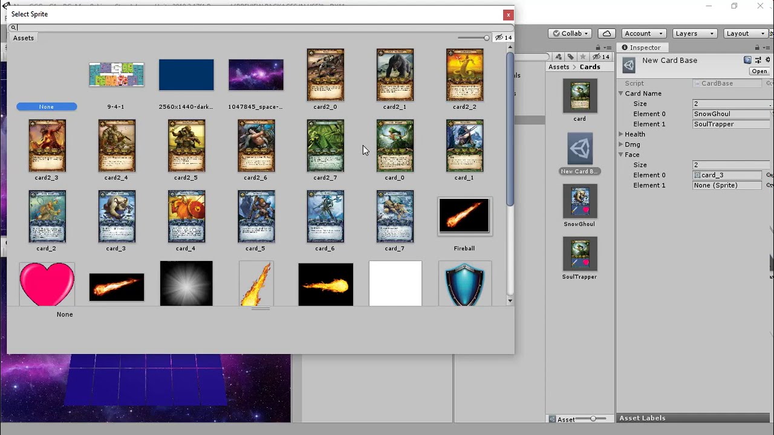
Task: Select sprite card_2
Action: (47, 216)
